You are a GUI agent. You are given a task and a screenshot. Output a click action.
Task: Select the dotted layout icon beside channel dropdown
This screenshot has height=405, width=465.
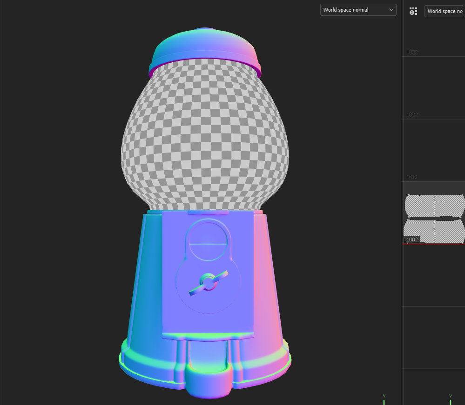(x=413, y=11)
